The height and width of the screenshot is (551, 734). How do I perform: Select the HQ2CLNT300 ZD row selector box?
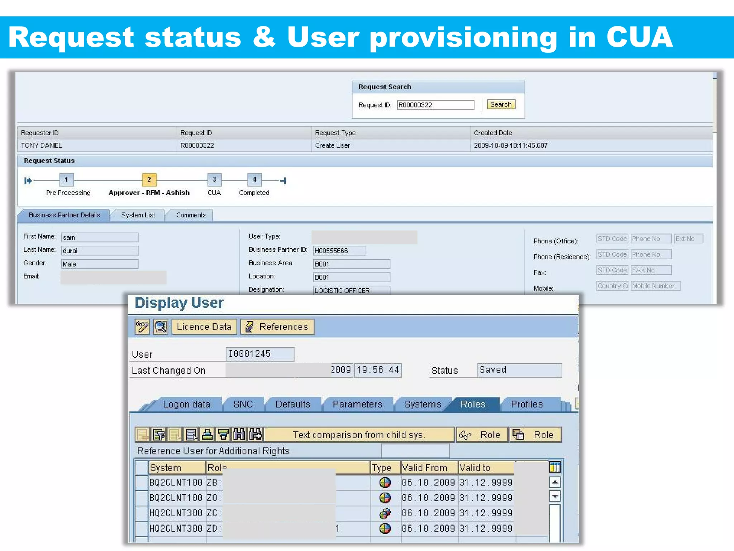(142, 528)
